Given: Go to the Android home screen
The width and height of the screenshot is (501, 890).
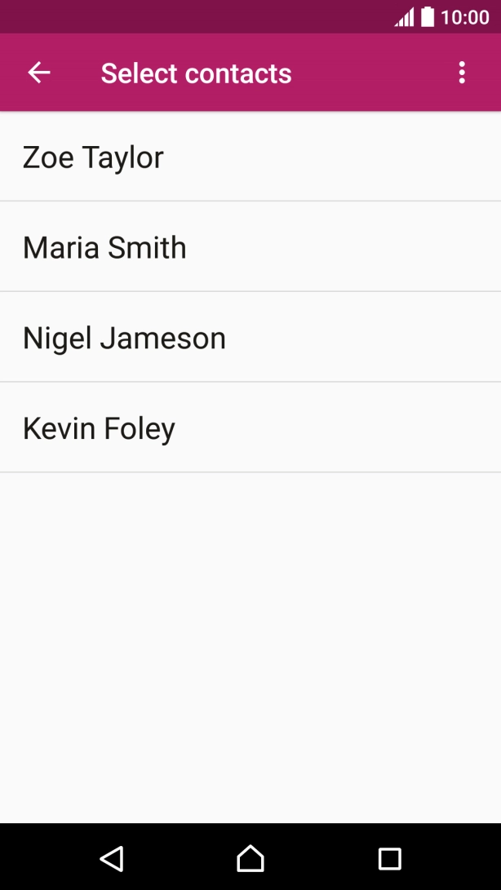Looking at the screenshot, I should (250, 857).
